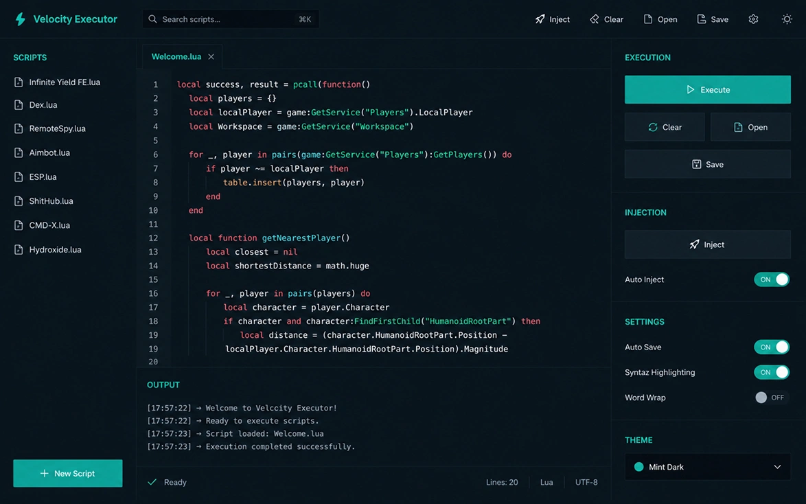The height and width of the screenshot is (504, 806).
Task: Click rocket icon on Injection panel Inject button
Action: (x=694, y=244)
